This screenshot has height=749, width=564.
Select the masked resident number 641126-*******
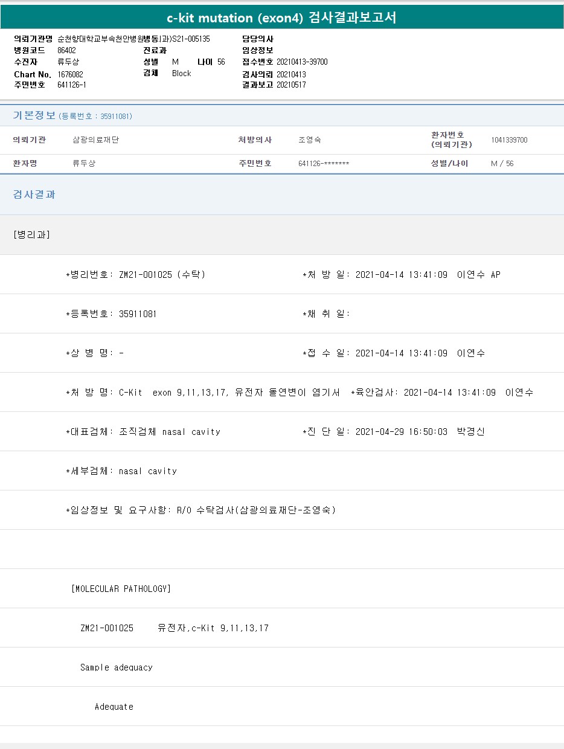pyautogui.click(x=324, y=164)
